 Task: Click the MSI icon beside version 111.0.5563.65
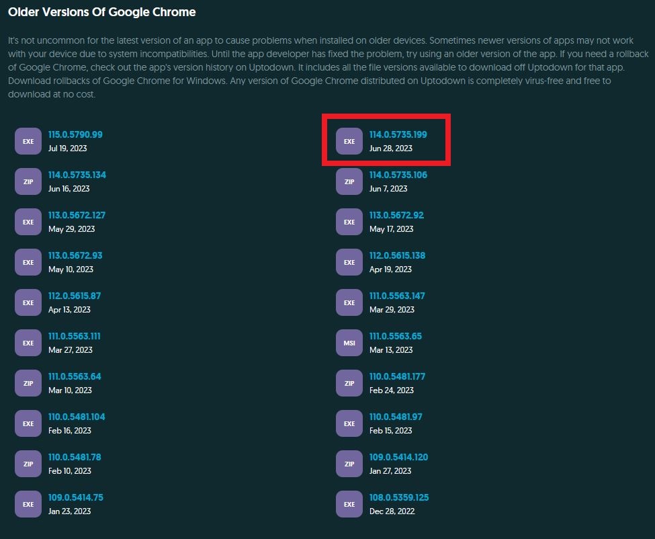[349, 343]
